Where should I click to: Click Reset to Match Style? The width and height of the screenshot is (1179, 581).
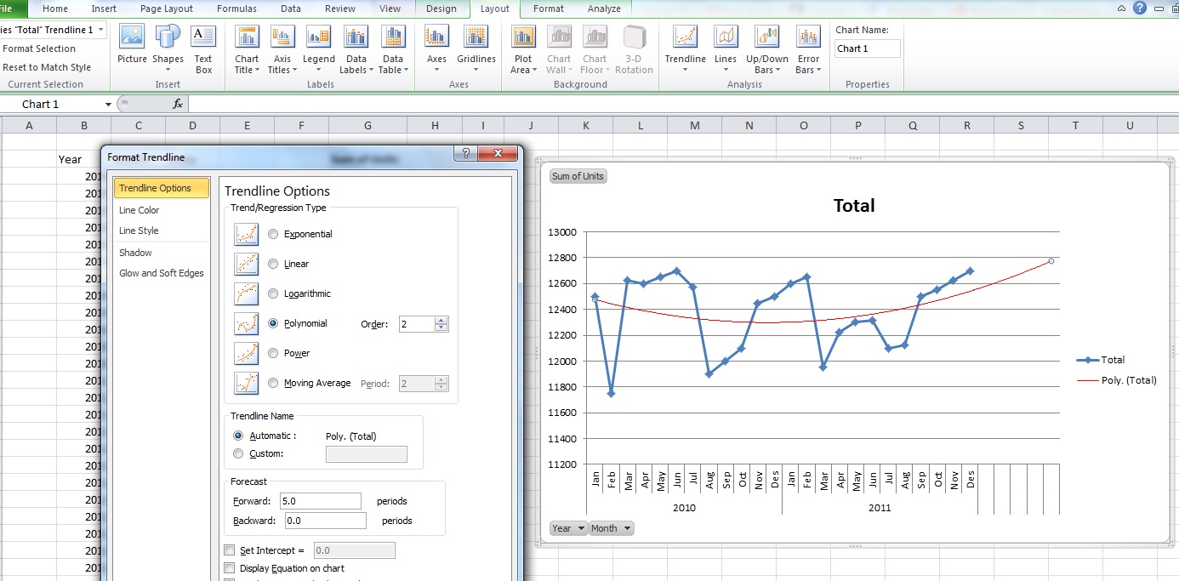[x=46, y=66]
